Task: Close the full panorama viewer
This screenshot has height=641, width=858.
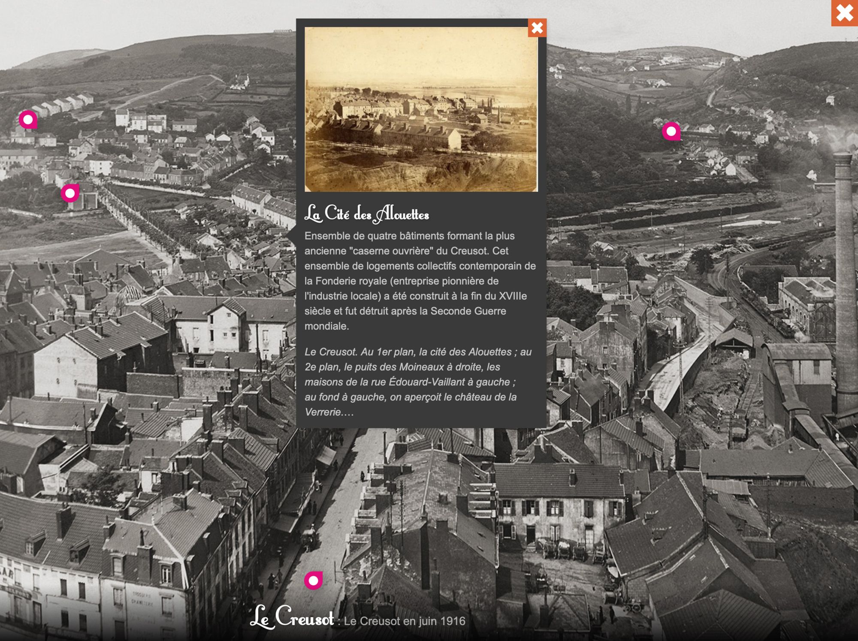Action: 844,13
